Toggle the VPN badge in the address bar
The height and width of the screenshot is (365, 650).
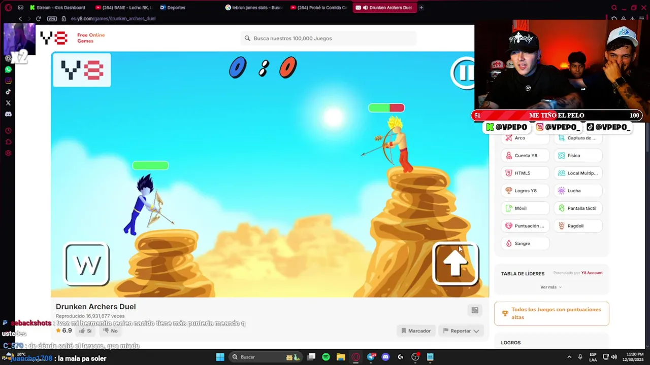[52, 18]
